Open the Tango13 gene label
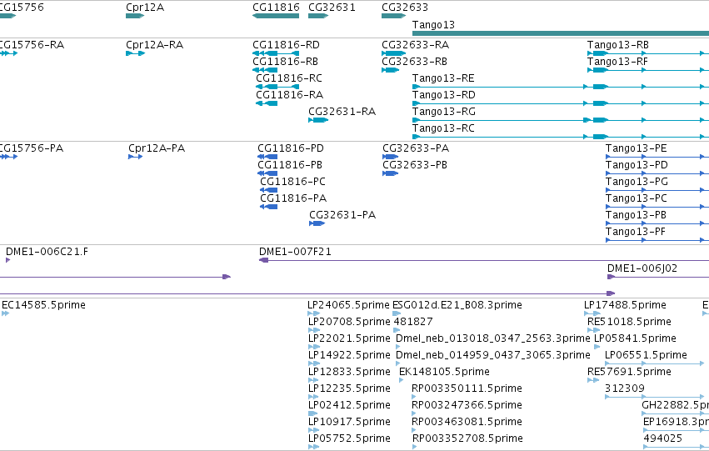 pos(433,25)
